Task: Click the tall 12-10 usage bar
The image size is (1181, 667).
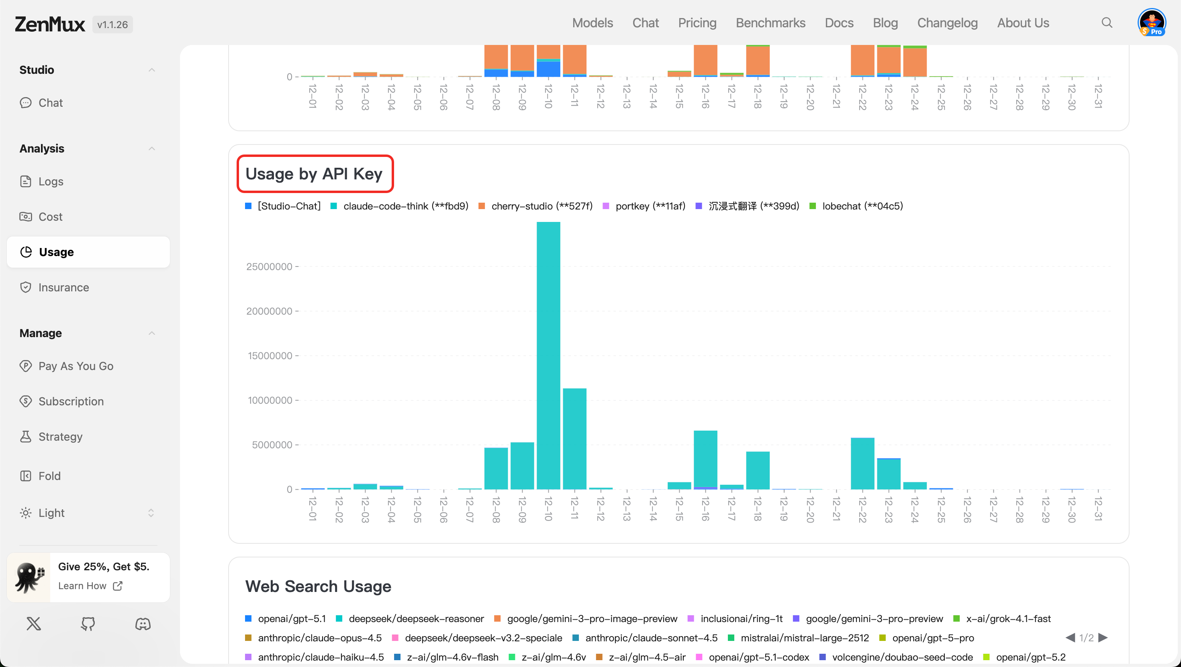Action: (x=548, y=356)
